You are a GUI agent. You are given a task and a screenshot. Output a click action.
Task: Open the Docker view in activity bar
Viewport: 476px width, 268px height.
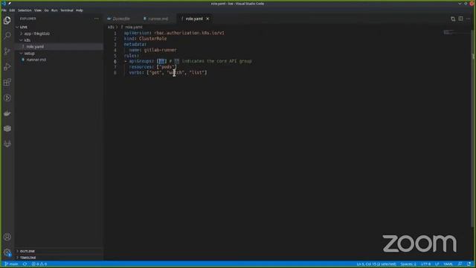(7, 113)
